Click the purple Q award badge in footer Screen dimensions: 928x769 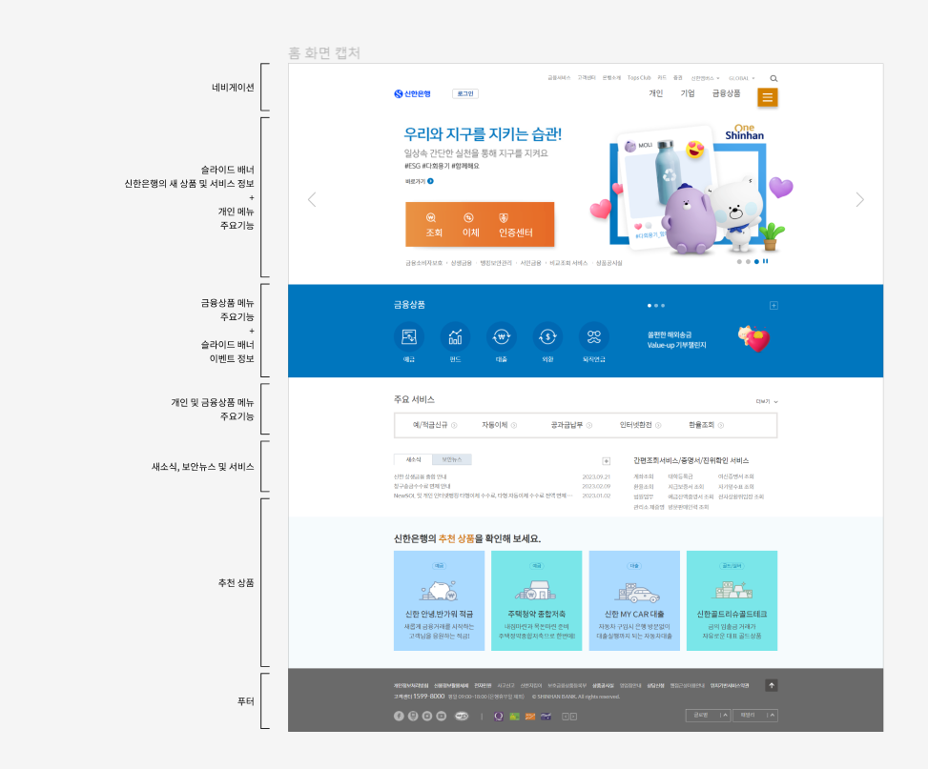(x=499, y=717)
